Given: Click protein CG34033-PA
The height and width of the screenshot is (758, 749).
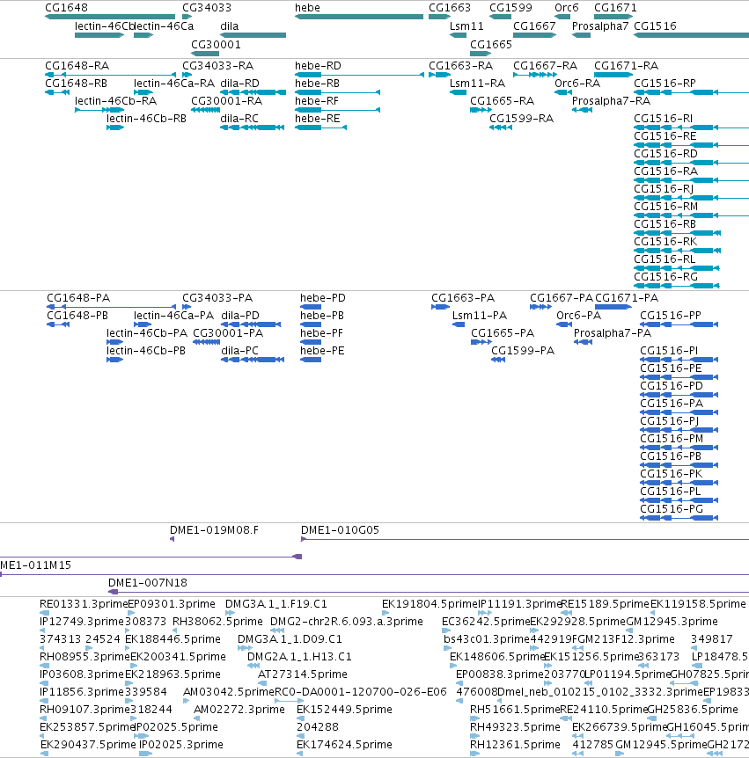Looking at the screenshot, I should (x=187, y=307).
